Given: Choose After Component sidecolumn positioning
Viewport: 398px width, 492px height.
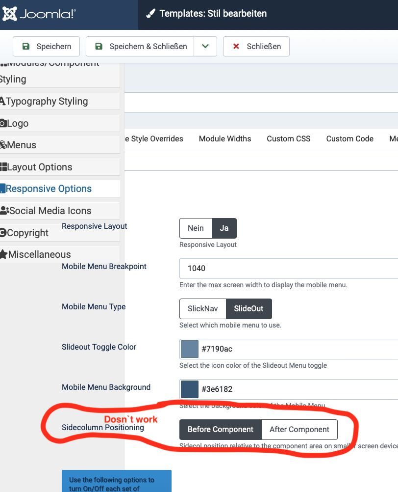Looking at the screenshot, I should point(299,430).
